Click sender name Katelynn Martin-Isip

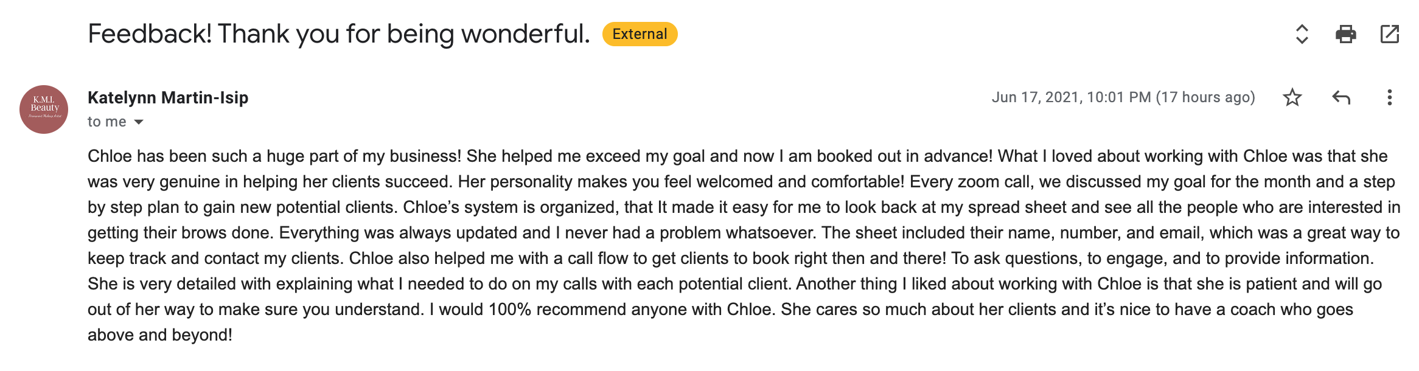168,97
